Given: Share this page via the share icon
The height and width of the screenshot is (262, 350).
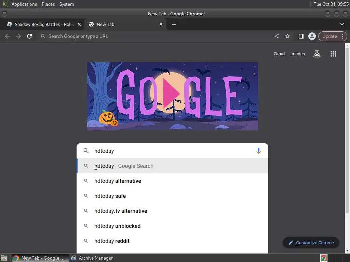Looking at the screenshot, I should (276, 36).
